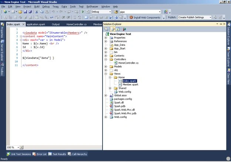Screen dimensions: 231x162
Task: Open the Toolbox side tab
Action: (2, 69)
